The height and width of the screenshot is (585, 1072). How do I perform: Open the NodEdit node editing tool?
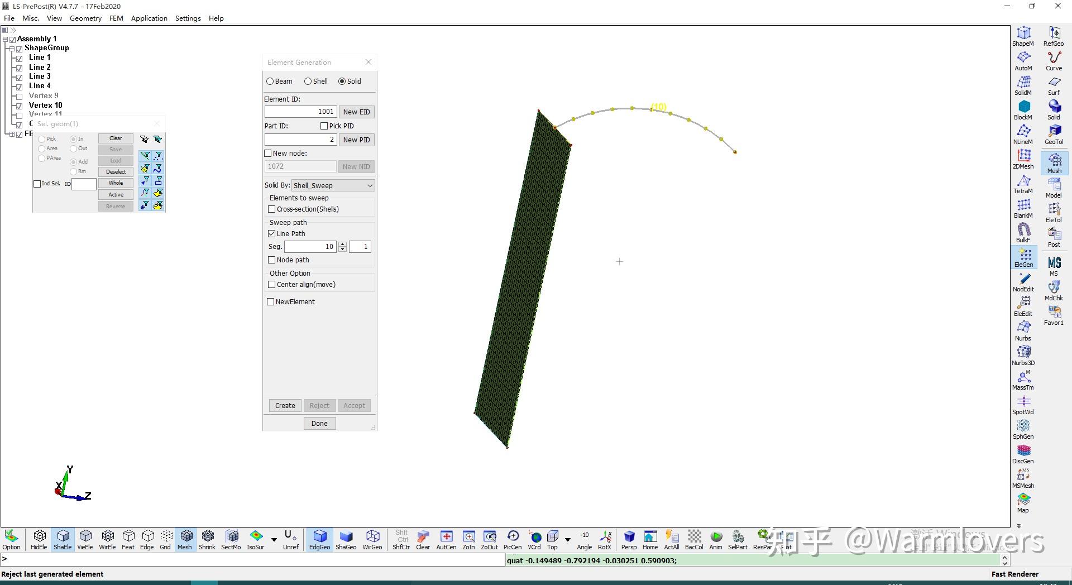[1023, 282]
